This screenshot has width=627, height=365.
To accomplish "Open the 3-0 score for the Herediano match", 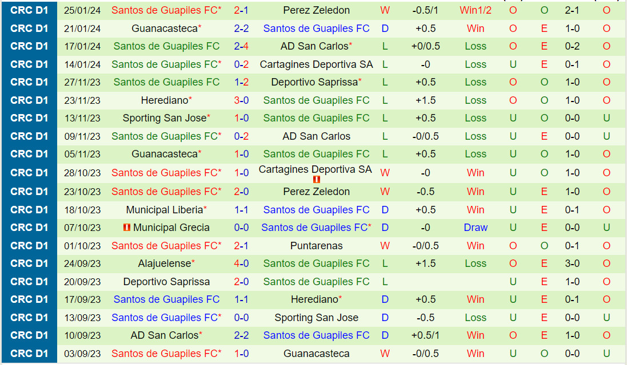I will 241,100.
